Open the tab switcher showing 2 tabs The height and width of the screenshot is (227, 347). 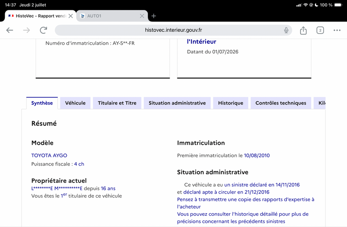[x=320, y=30]
